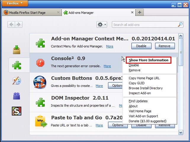This screenshot has width=190, height=142.
Task: Choose Show More Information menu entry
Action: point(149,60)
